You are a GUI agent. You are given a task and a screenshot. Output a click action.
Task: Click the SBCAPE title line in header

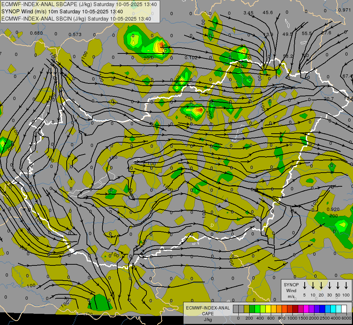pos(79,4)
